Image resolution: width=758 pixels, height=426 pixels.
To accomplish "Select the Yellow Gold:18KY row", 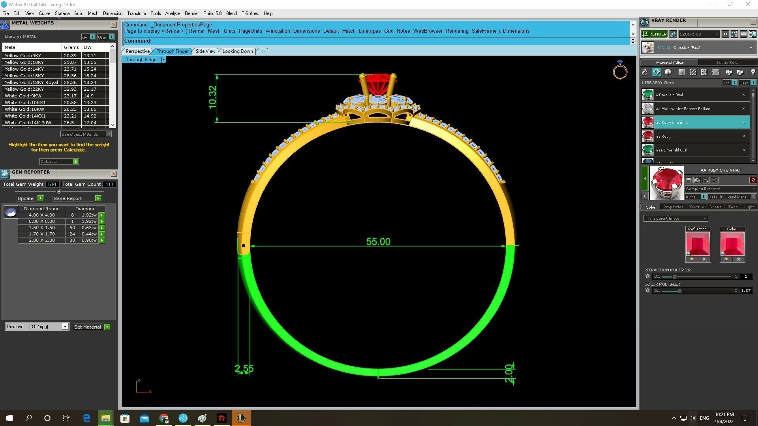I will click(x=55, y=76).
